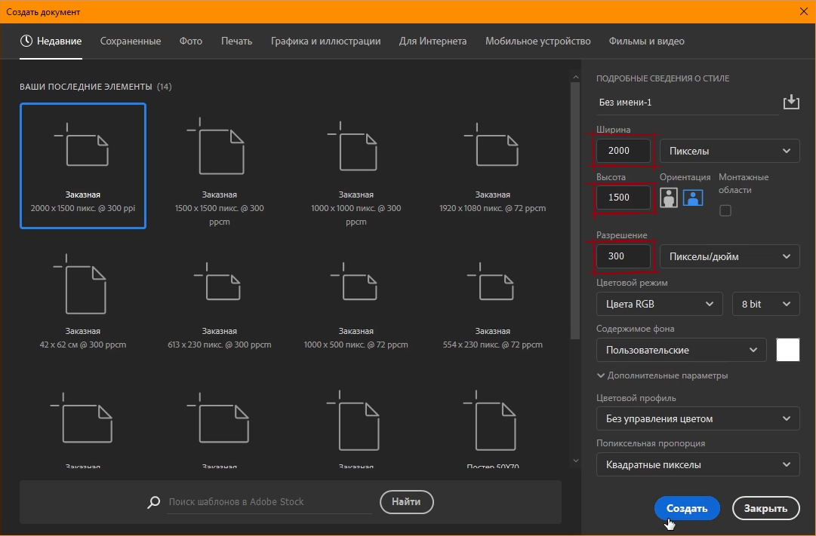Open the Графика и иллюстрации tab

(x=326, y=41)
